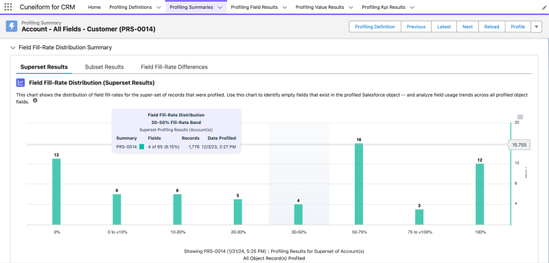
Task: Open the chart hamburger menu icon
Action: (x=520, y=117)
